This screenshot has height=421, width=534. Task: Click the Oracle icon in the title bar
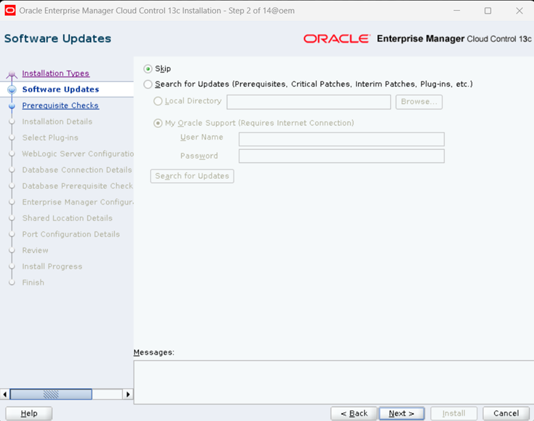click(x=10, y=10)
